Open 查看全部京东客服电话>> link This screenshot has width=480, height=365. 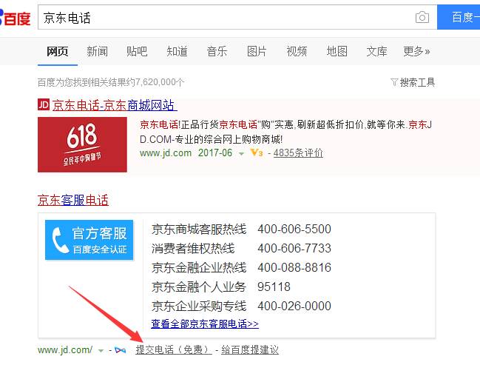205,324
